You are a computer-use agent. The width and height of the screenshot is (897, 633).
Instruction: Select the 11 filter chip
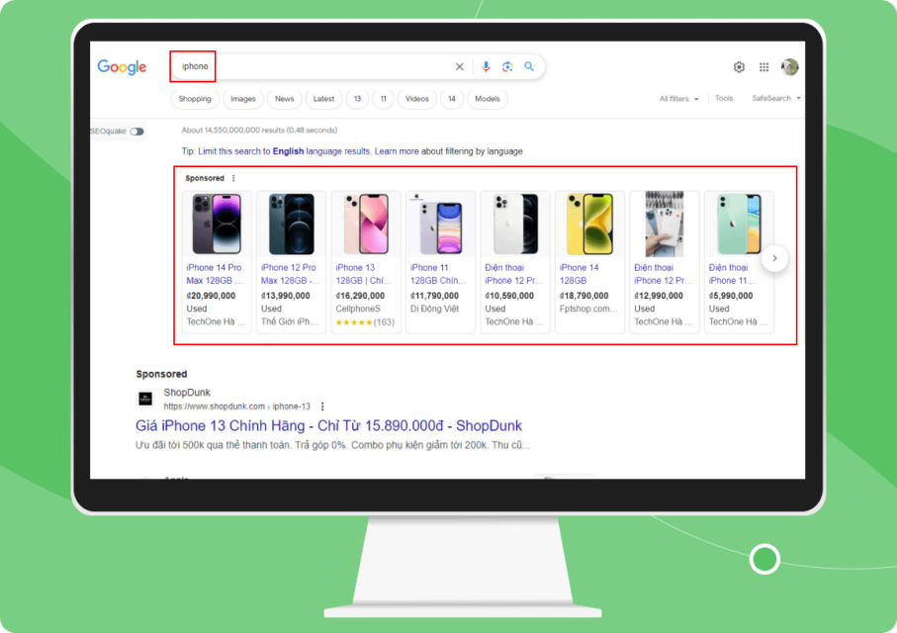pos(384,99)
